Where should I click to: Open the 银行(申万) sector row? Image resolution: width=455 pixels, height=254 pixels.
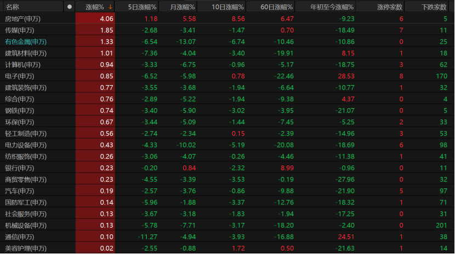[x=227, y=168]
